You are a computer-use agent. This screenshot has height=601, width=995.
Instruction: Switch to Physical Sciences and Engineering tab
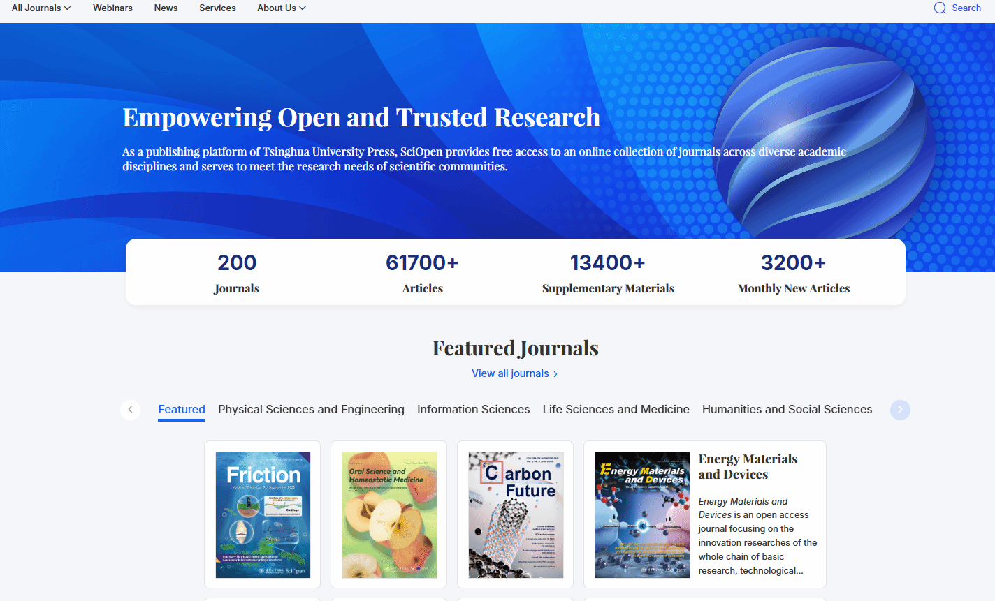(311, 410)
